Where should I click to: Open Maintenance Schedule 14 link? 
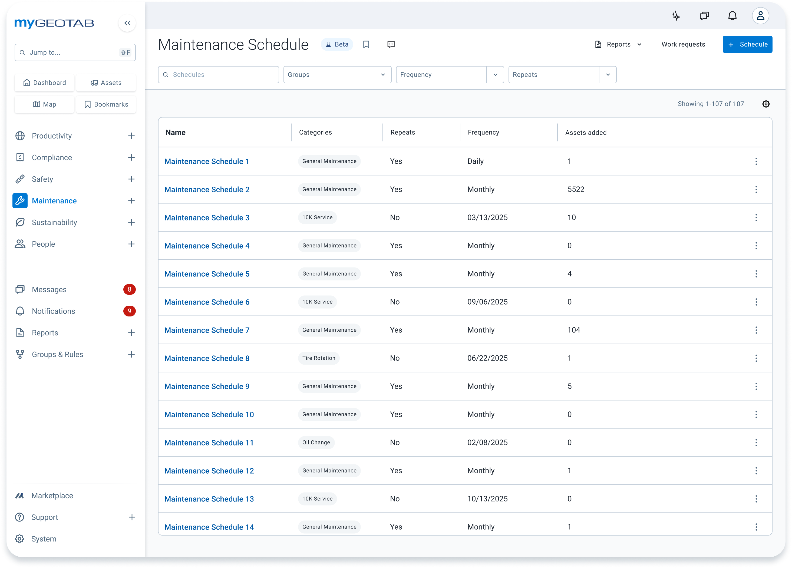coord(209,527)
